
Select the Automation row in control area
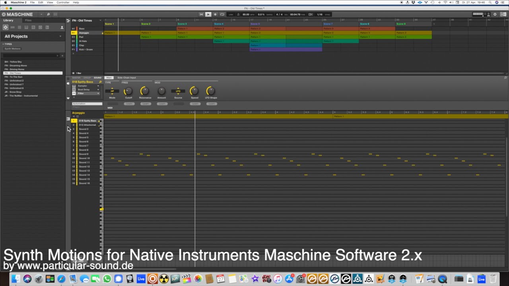pyautogui.click(x=87, y=104)
